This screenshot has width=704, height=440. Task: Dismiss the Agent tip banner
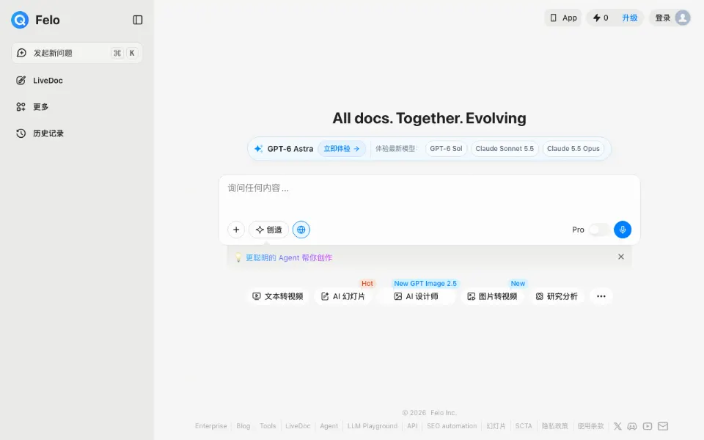(621, 257)
